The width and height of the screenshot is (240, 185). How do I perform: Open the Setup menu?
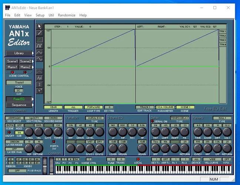pos(40,15)
